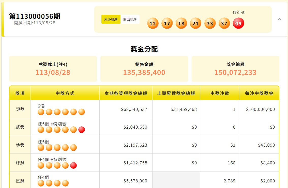
Task: Click the orange ball numbered 12
Action: [153, 24]
